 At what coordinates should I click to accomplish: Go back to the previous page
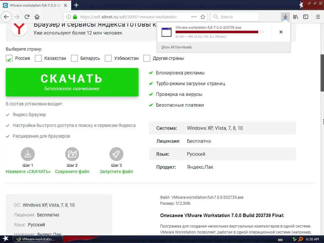[6, 17]
